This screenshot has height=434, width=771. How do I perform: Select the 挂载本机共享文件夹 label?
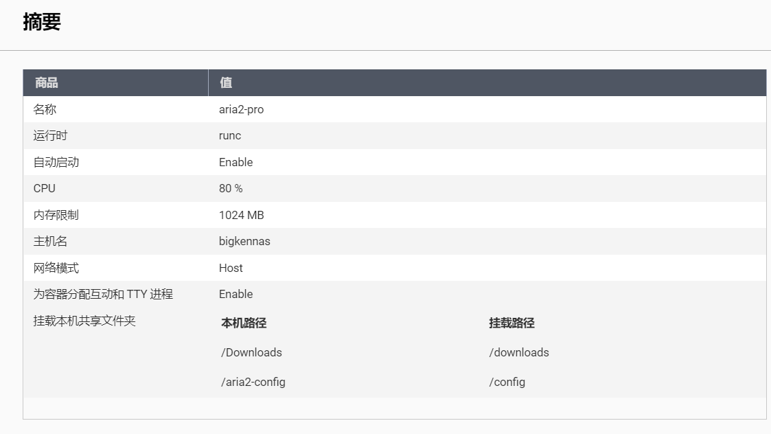point(84,321)
